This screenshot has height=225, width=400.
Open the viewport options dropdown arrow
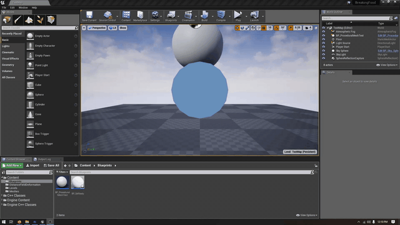(84, 27)
